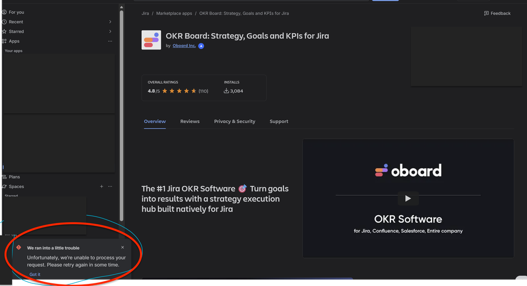Click the red error icon in notification

click(19, 247)
